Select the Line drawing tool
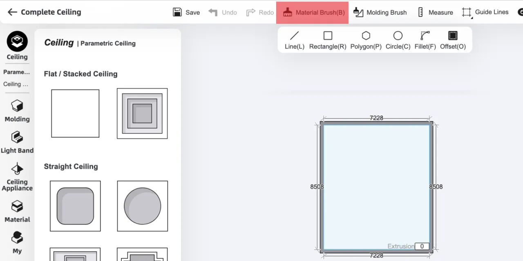Viewport: 523px width, 261px height. [294, 40]
